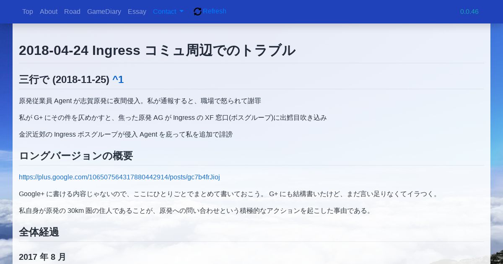Expand the Contact dropdown menu
The height and width of the screenshot is (264, 503).
coord(168,12)
